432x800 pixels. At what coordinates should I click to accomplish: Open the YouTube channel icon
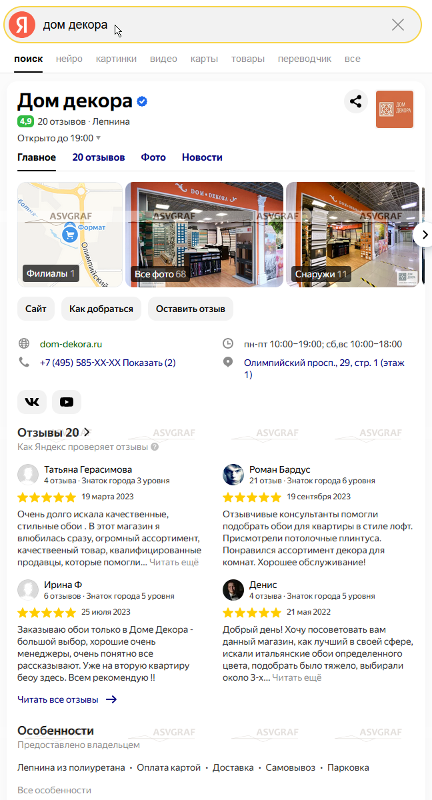pos(67,402)
